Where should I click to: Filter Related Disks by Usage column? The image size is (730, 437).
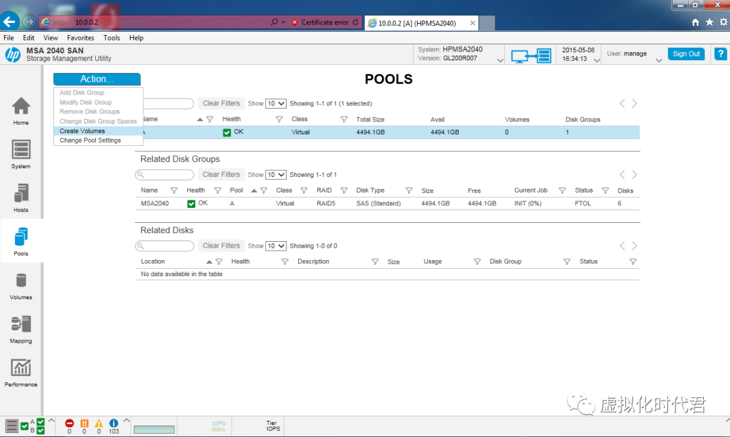pyautogui.click(x=477, y=262)
